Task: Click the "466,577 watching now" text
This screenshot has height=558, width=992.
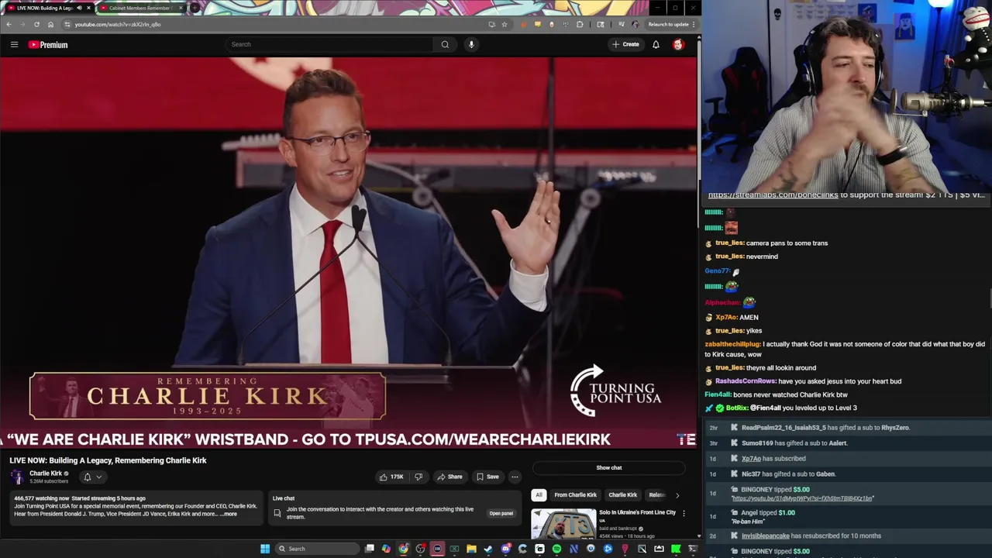Action: [41, 498]
